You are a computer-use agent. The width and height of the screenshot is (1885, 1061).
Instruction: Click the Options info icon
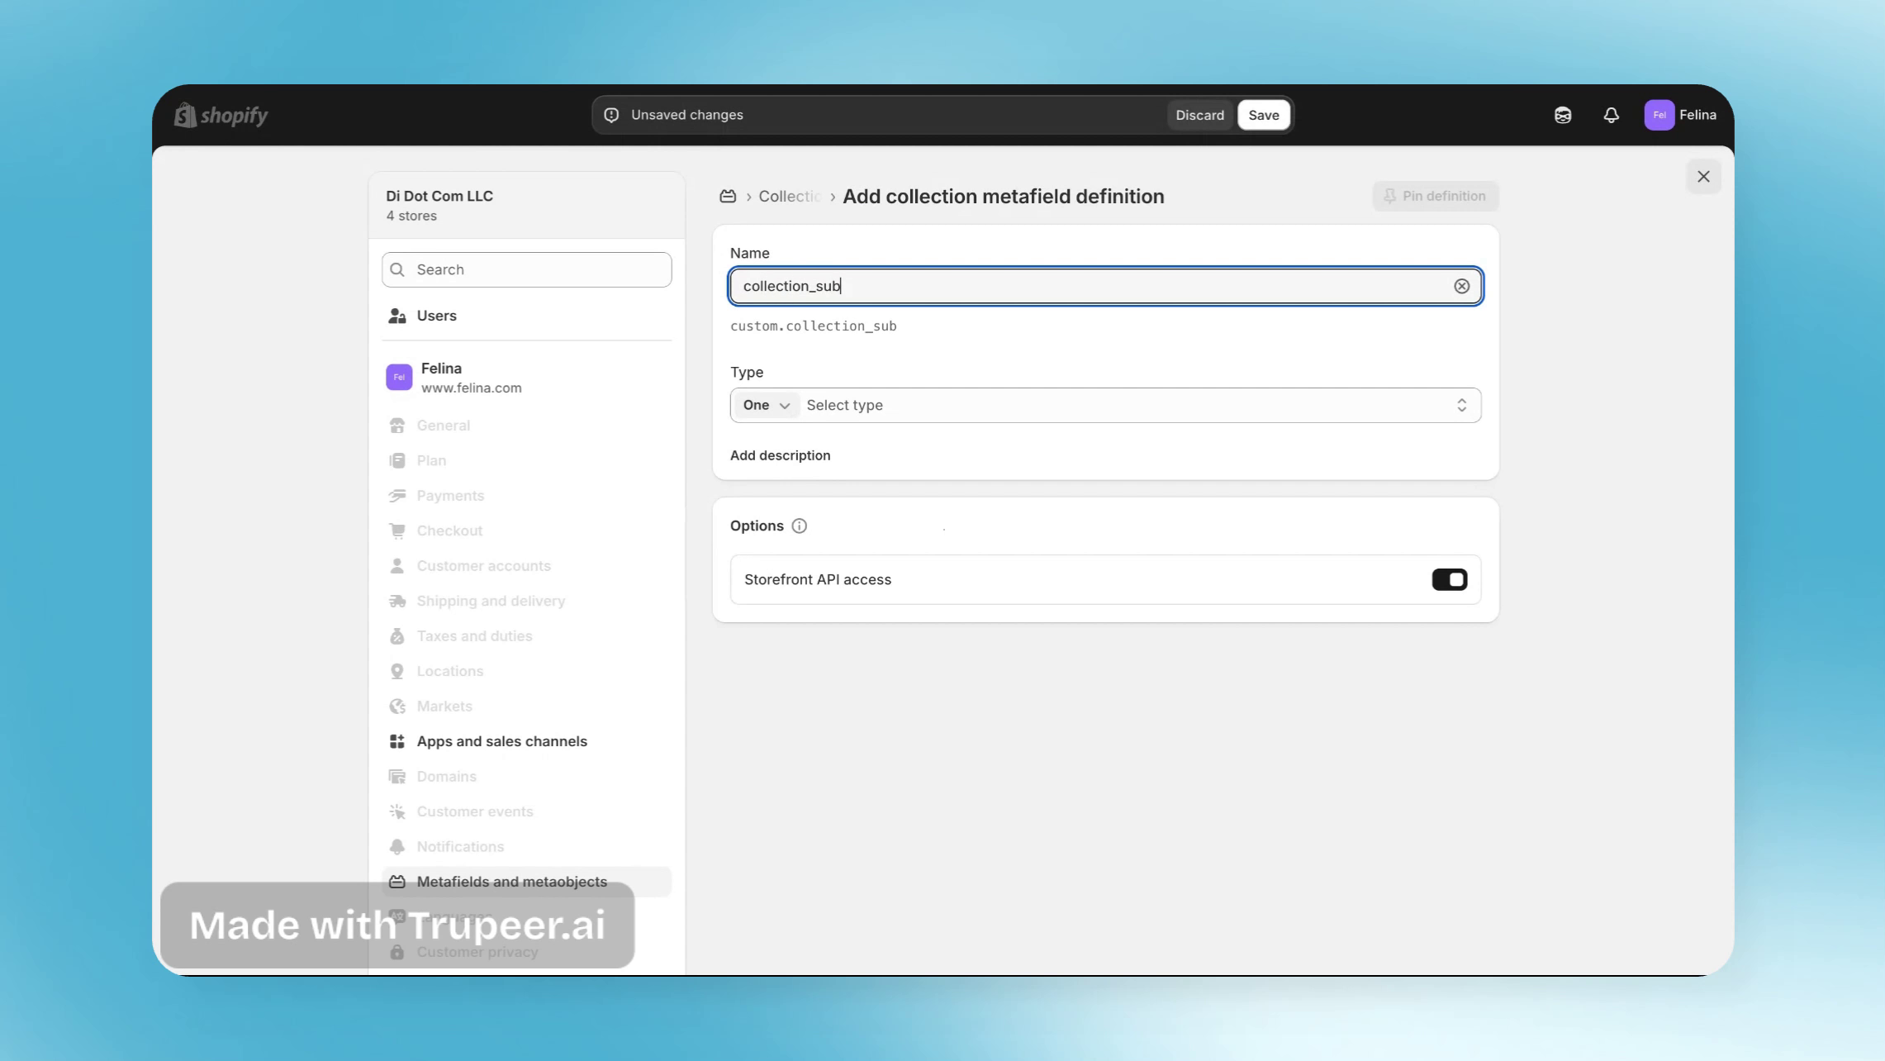point(799,526)
